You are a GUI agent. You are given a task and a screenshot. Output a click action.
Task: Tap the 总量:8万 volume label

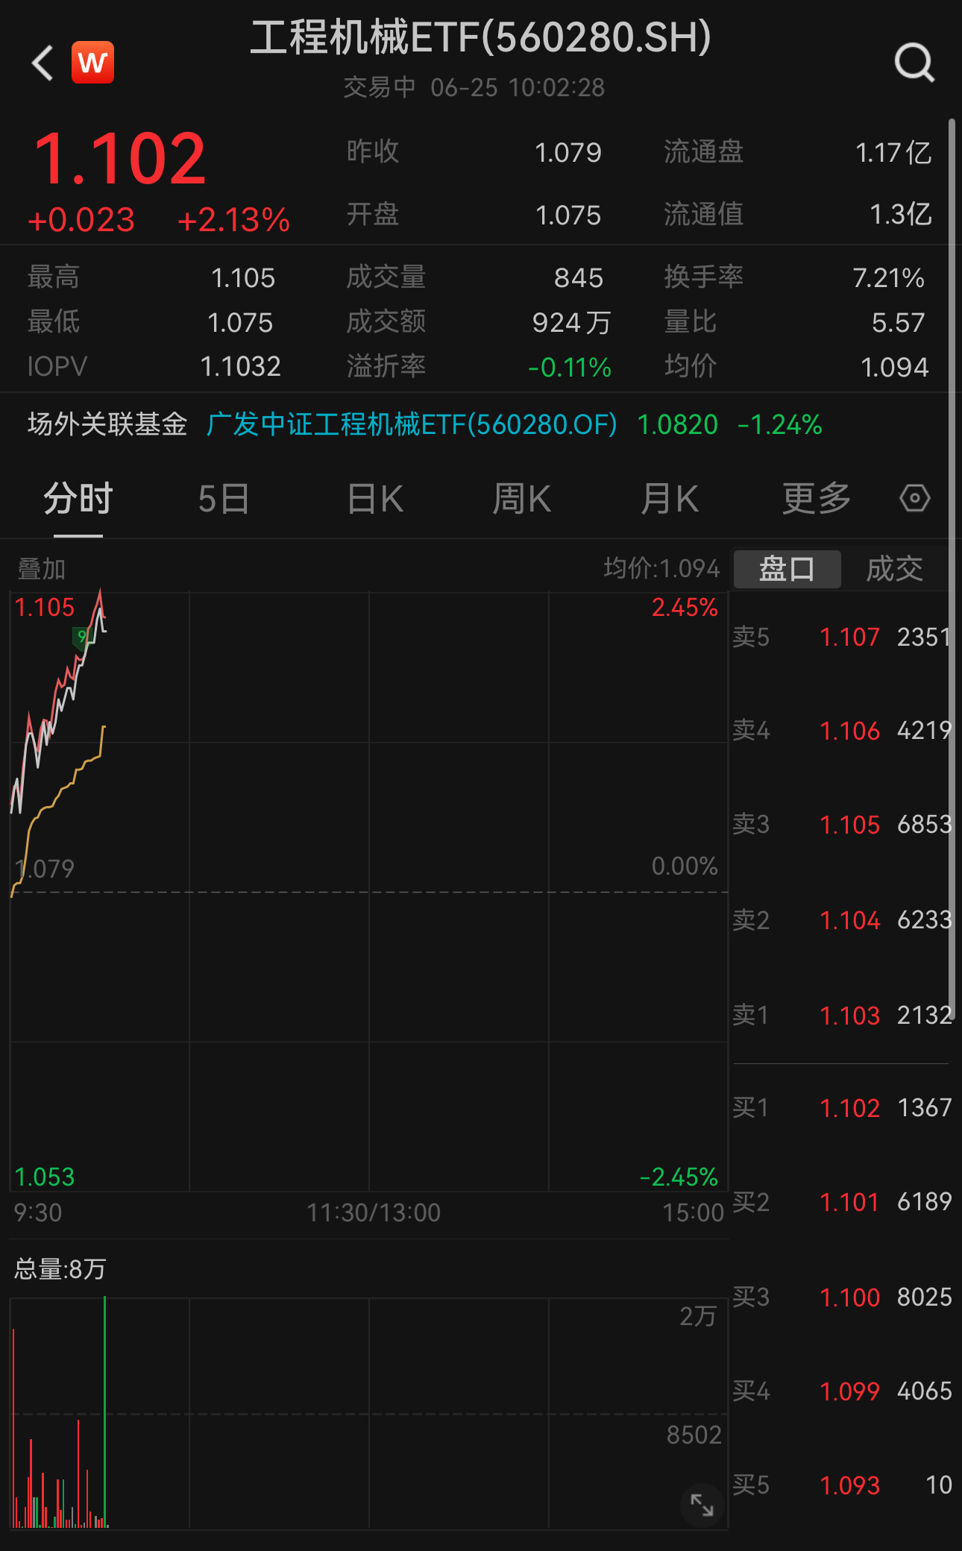pos(60,1269)
